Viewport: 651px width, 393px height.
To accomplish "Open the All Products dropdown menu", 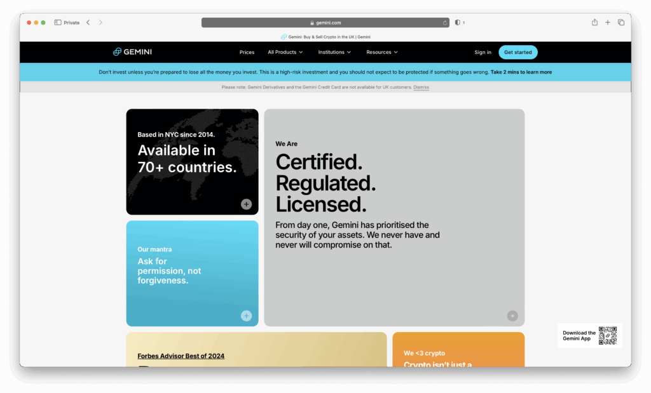I will tap(285, 52).
